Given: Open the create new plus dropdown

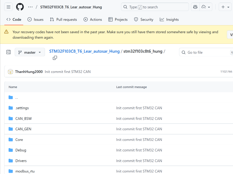Looking at the screenshot, I should 225,7.
